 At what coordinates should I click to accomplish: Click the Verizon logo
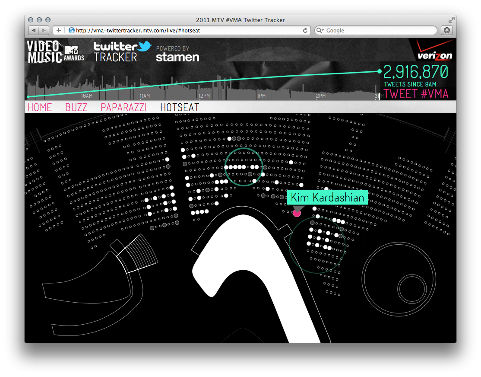[x=434, y=51]
